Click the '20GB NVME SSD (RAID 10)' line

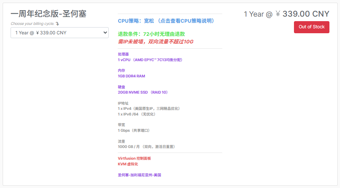click(x=143, y=92)
